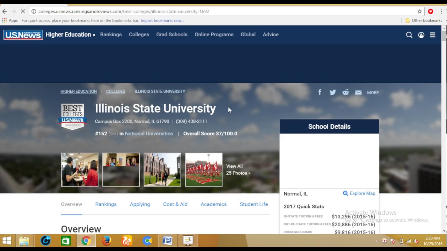Open the Windows Store taskbar icon

(x=66, y=241)
